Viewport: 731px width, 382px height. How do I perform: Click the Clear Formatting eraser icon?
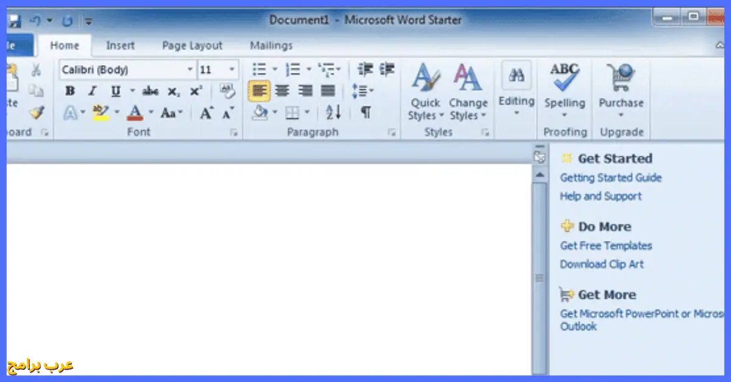[x=227, y=91]
